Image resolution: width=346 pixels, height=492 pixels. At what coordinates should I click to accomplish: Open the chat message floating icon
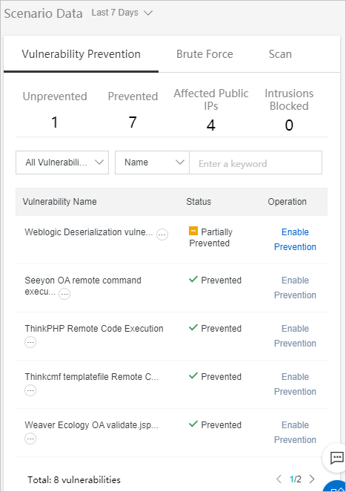[336, 458]
